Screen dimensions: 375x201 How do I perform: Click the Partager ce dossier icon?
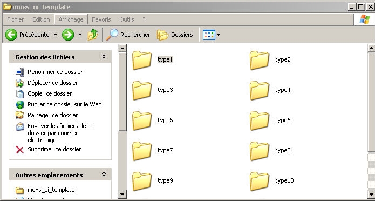click(x=20, y=115)
